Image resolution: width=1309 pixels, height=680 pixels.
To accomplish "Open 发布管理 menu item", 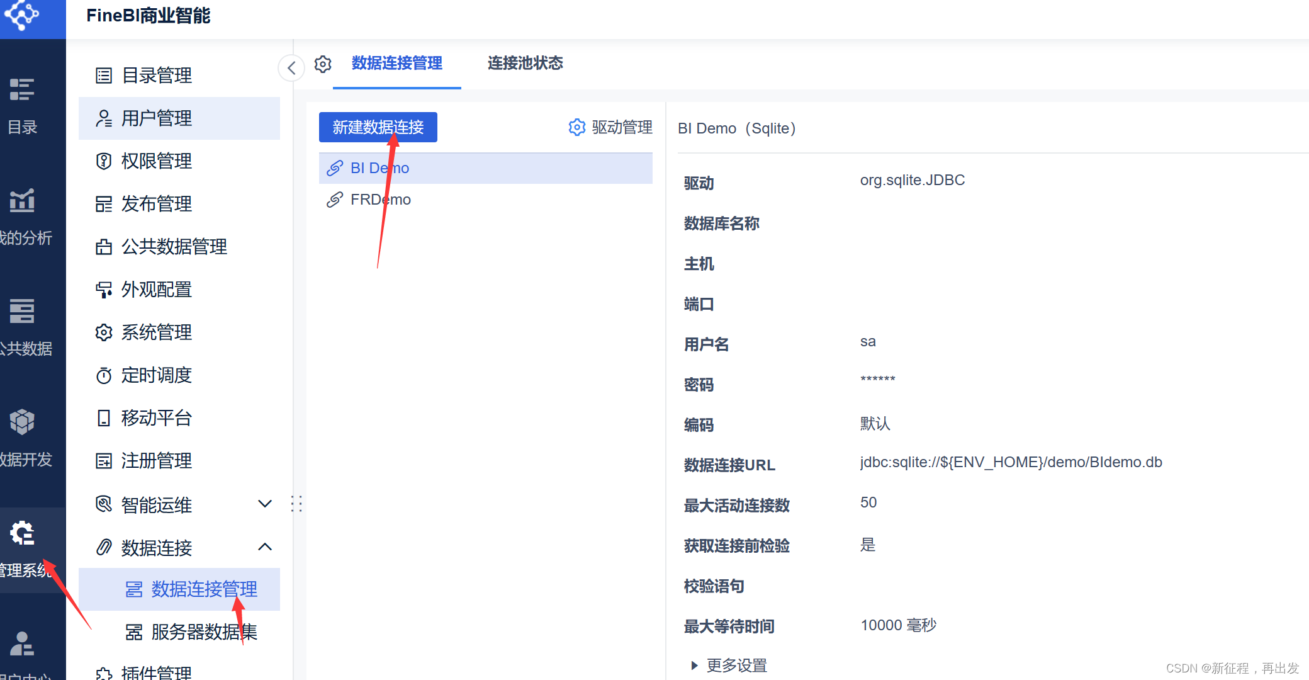I will [x=179, y=204].
